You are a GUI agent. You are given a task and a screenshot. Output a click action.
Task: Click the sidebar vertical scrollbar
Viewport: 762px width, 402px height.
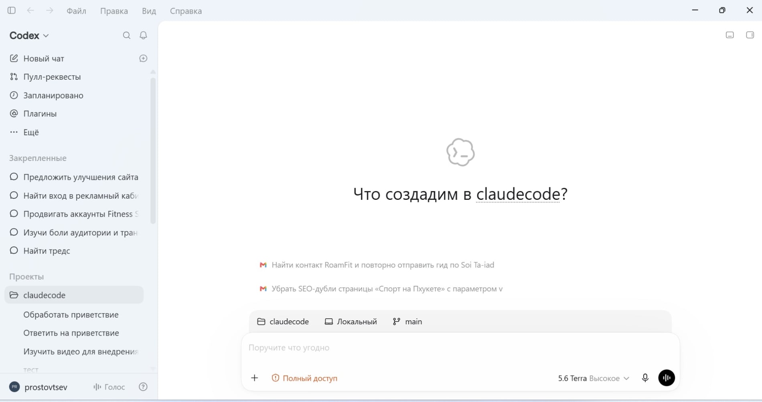click(x=153, y=151)
